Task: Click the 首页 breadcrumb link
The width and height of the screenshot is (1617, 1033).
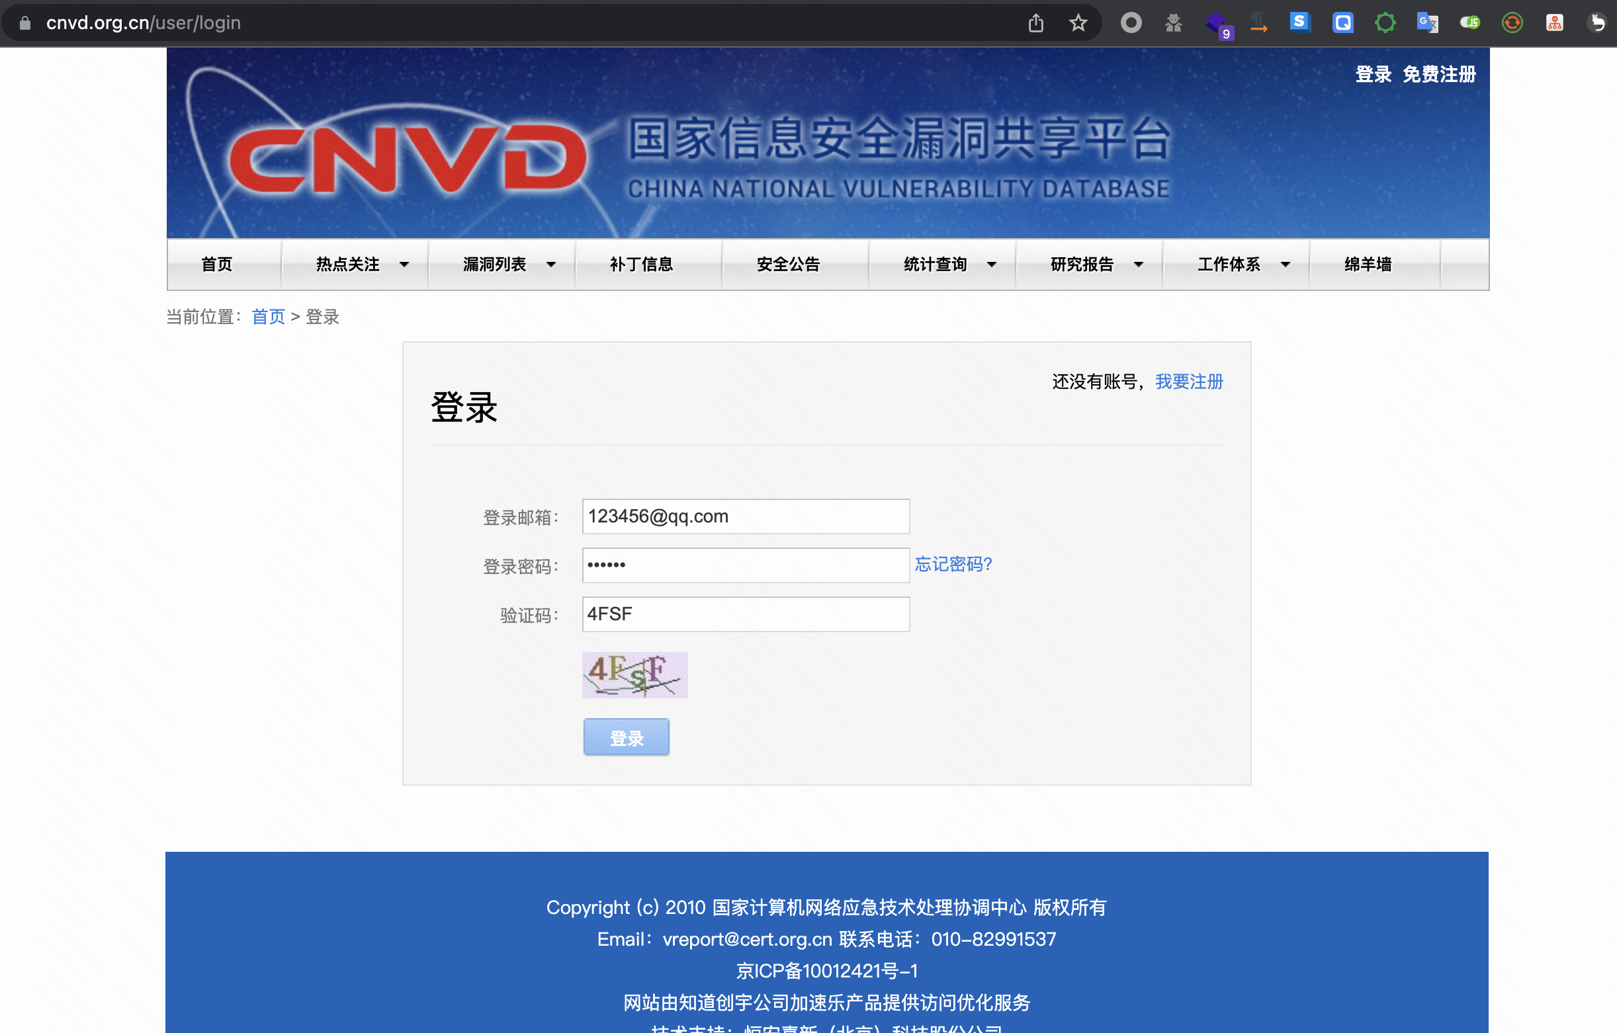Action: click(268, 317)
